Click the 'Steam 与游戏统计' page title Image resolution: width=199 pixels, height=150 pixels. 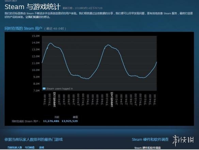pyautogui.click(x=32, y=7)
